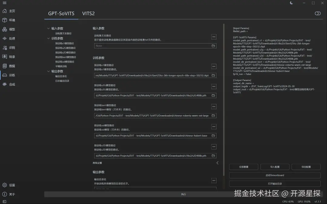Open more options for 预训练s1模型路径
The height and width of the screenshot is (204, 327).
(214, 66)
